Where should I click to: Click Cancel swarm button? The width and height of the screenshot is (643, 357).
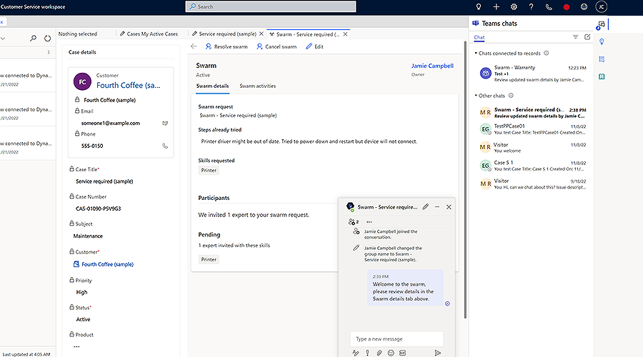276,46
